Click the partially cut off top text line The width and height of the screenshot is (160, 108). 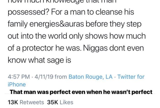pyautogui.click(x=62, y=2)
